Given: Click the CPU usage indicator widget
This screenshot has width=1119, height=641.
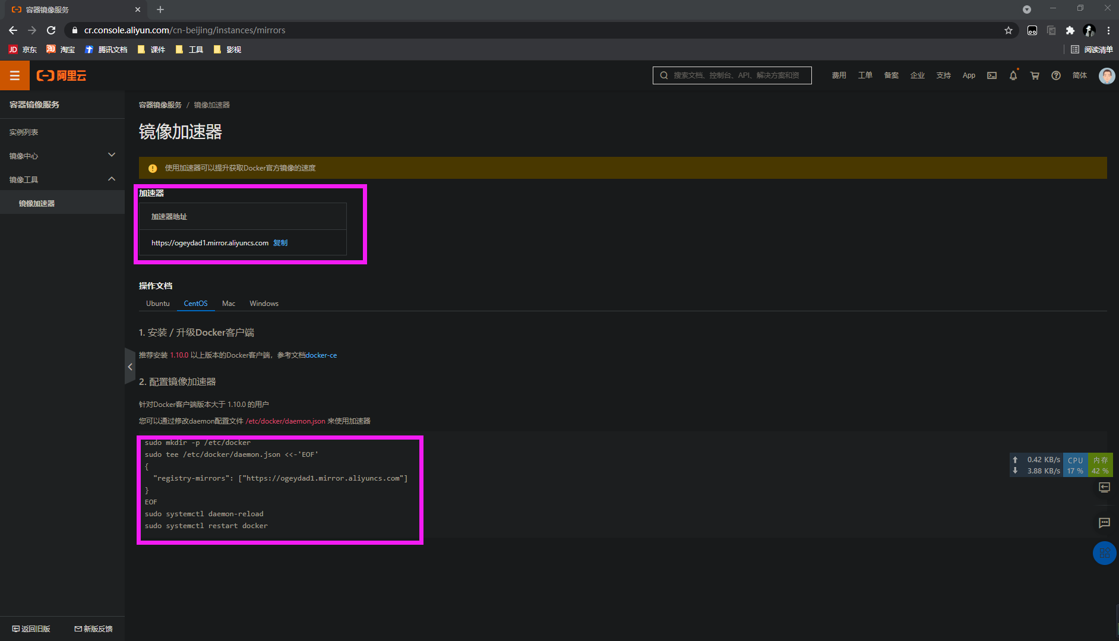Looking at the screenshot, I should [x=1075, y=465].
